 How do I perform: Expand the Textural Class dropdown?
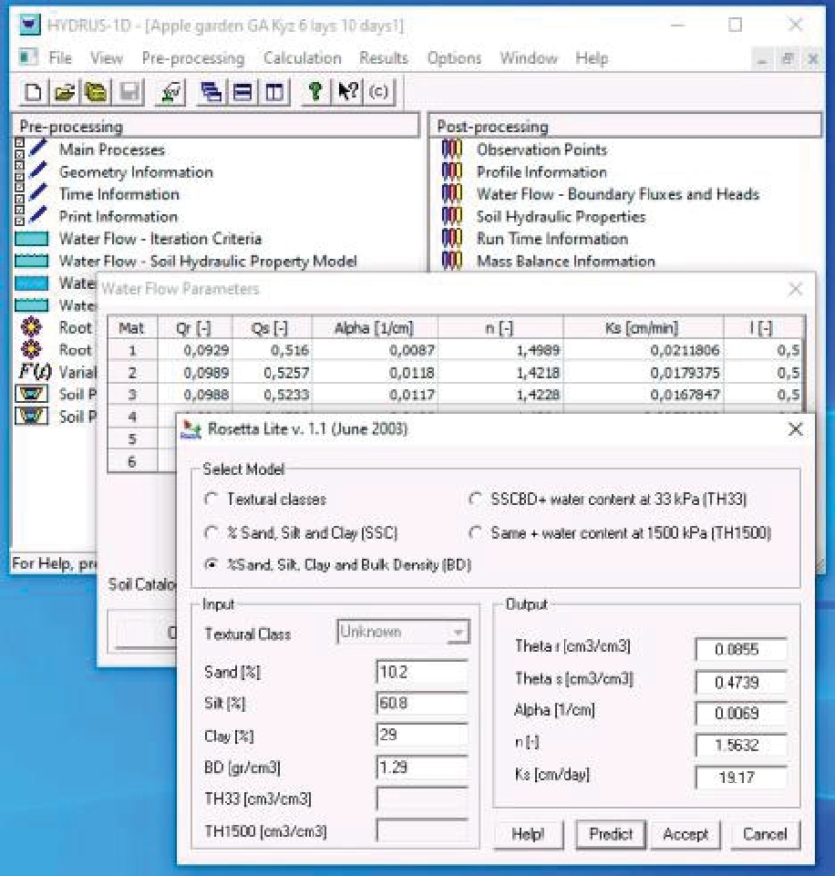(459, 633)
